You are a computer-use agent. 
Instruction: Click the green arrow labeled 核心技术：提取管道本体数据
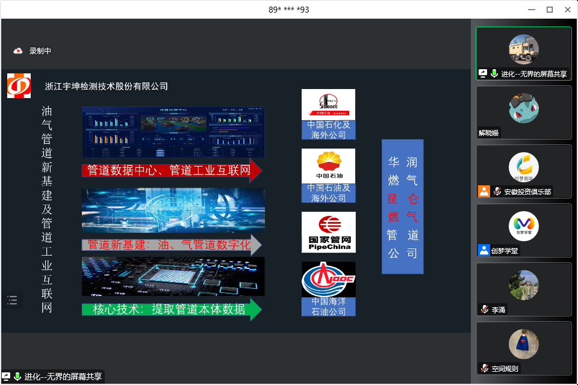172,309
